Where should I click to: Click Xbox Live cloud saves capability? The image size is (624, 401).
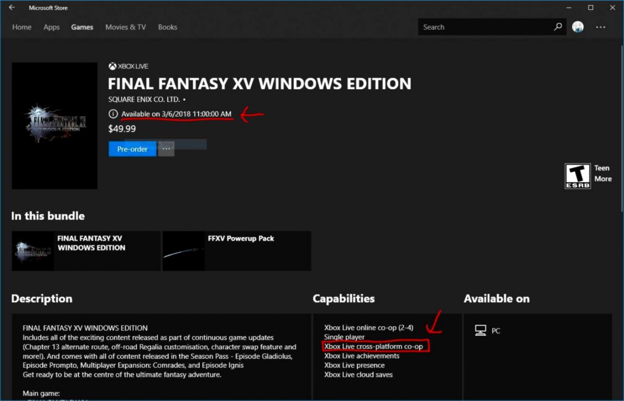[x=358, y=374]
